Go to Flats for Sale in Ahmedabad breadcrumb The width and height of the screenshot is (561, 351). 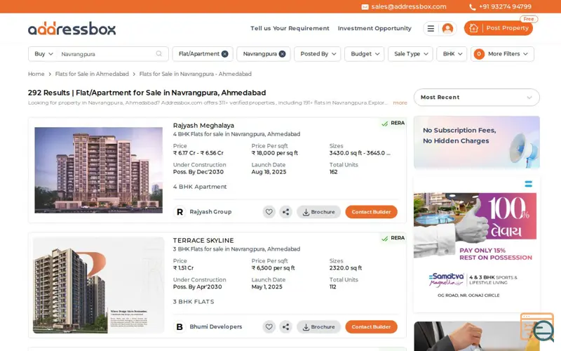pos(92,74)
